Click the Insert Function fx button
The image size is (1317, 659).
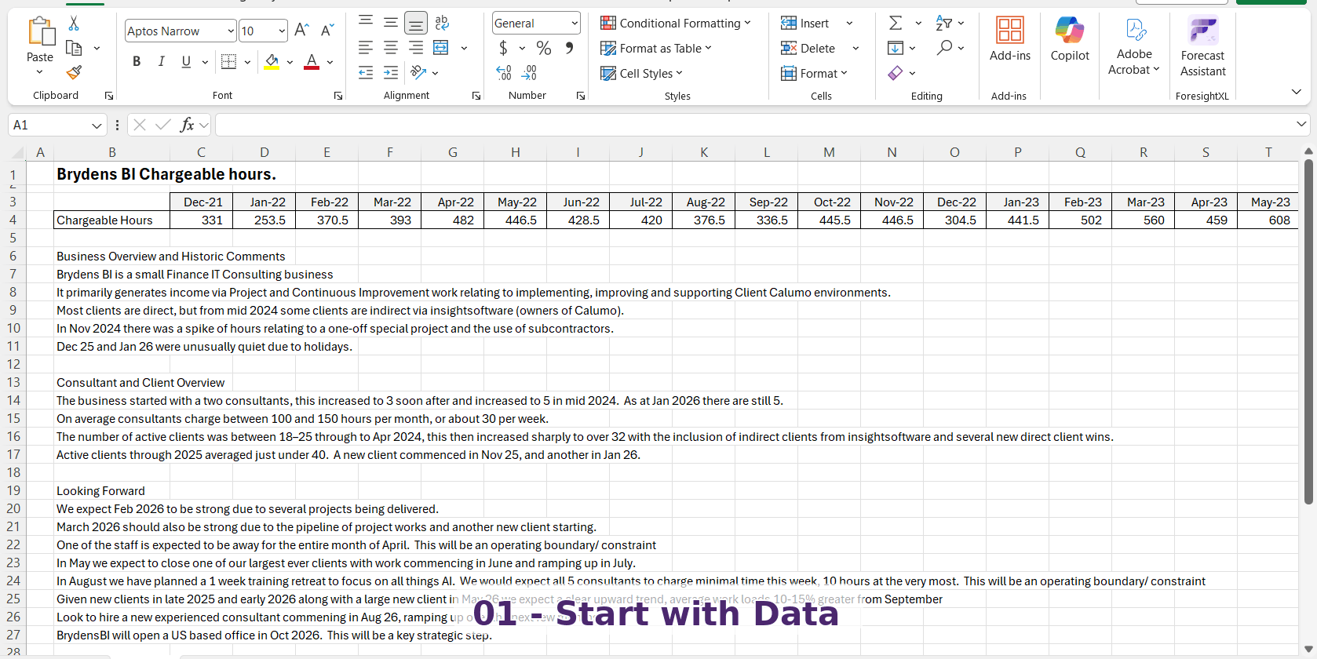[x=187, y=125]
